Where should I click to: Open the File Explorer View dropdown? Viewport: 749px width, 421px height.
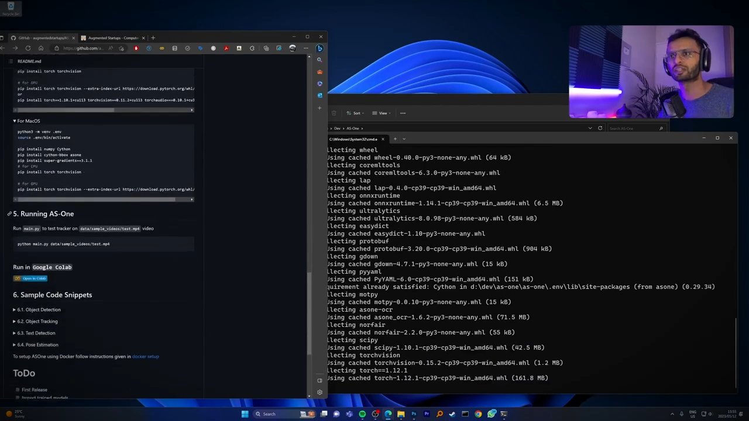pyautogui.click(x=381, y=113)
